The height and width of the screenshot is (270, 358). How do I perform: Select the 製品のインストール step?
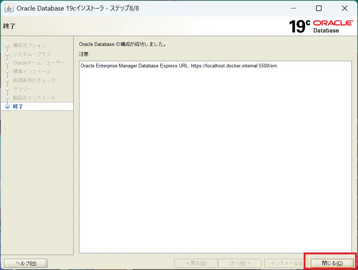coord(34,98)
